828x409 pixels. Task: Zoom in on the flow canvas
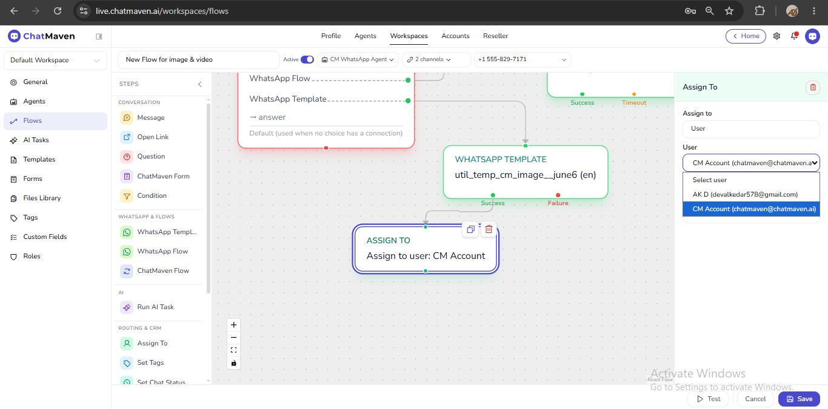pyautogui.click(x=233, y=325)
